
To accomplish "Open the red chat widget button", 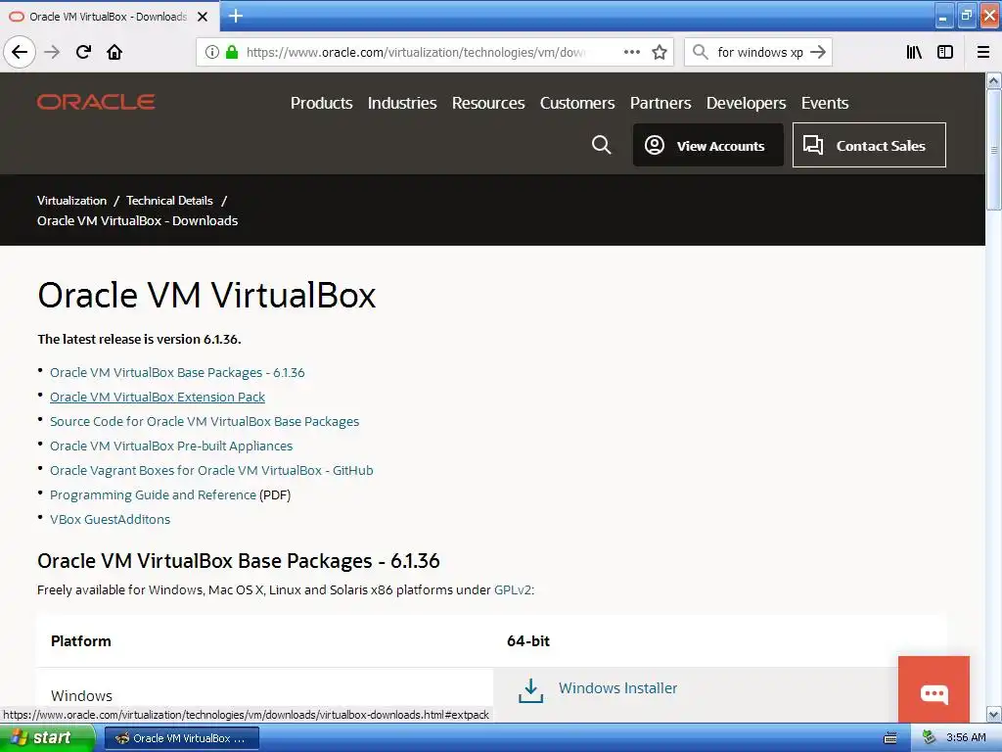I will (934, 689).
